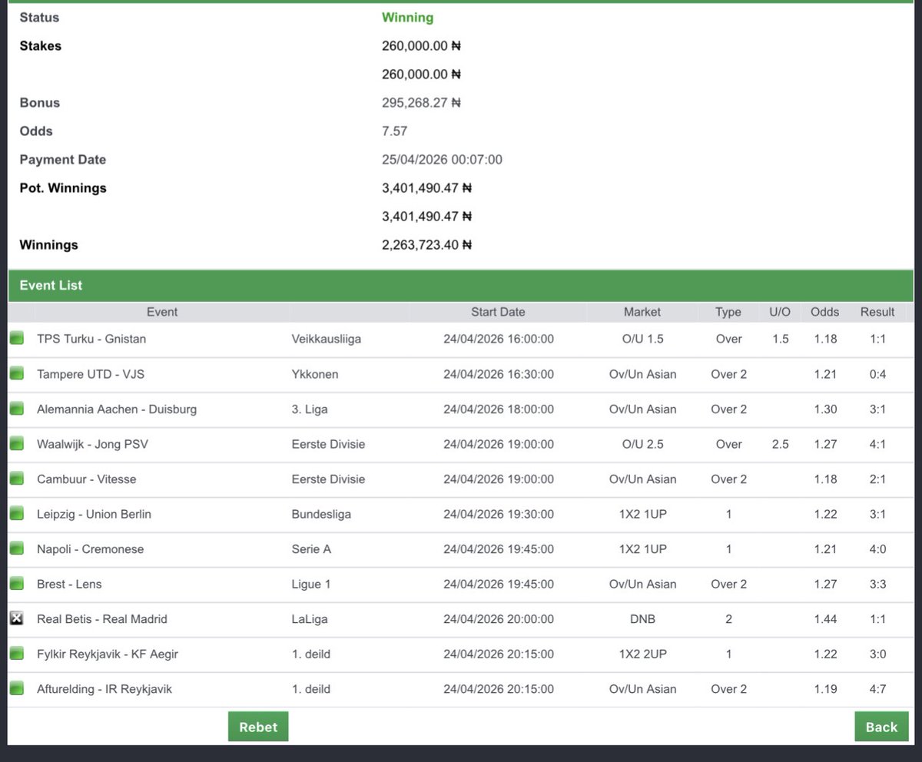The height and width of the screenshot is (762, 922).
Task: Click the green status icon for Tampere UTD - VJS
Action: 16,373
